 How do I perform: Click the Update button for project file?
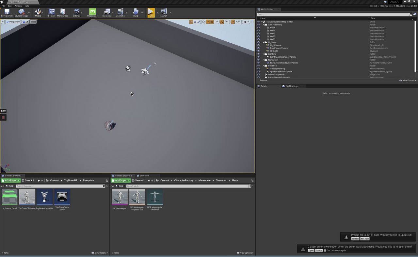tap(355, 239)
